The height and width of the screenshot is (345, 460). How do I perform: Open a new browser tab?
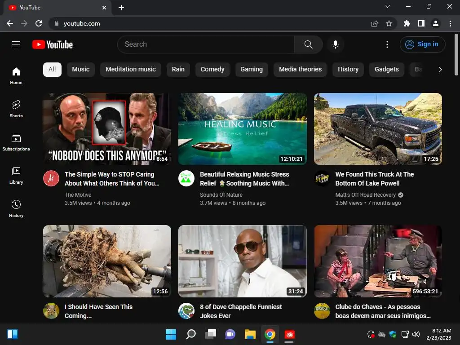pyautogui.click(x=121, y=8)
